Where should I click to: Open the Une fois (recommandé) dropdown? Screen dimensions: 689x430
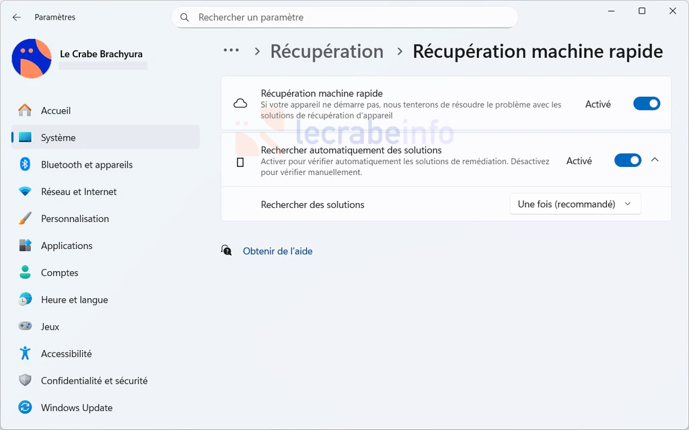coord(575,204)
